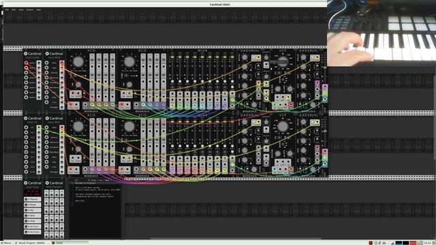Screen dimensions: 436x245
Task: Click yellow trigger jack on second top DADSR
Action: tap(317, 58)
